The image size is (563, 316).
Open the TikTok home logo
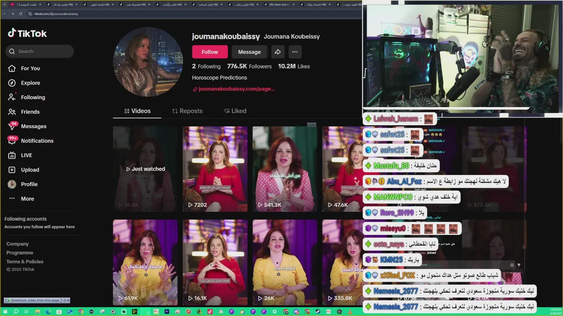(x=27, y=33)
